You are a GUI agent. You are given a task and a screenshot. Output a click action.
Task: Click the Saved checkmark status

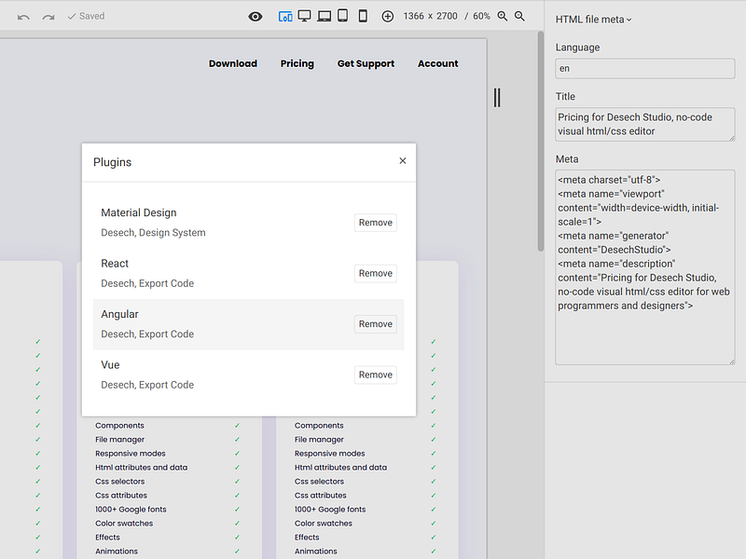pyautogui.click(x=86, y=16)
